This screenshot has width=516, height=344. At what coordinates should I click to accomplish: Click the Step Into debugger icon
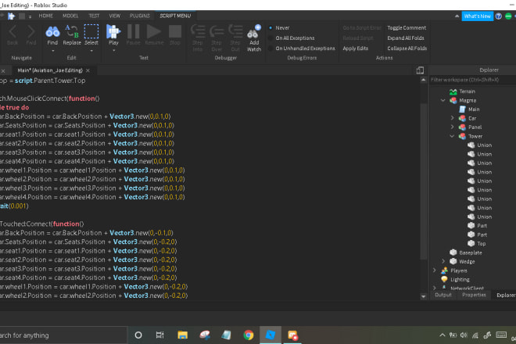click(198, 38)
